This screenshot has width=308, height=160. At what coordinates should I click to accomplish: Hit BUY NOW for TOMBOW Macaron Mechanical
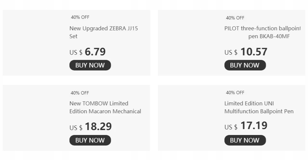[90, 140]
